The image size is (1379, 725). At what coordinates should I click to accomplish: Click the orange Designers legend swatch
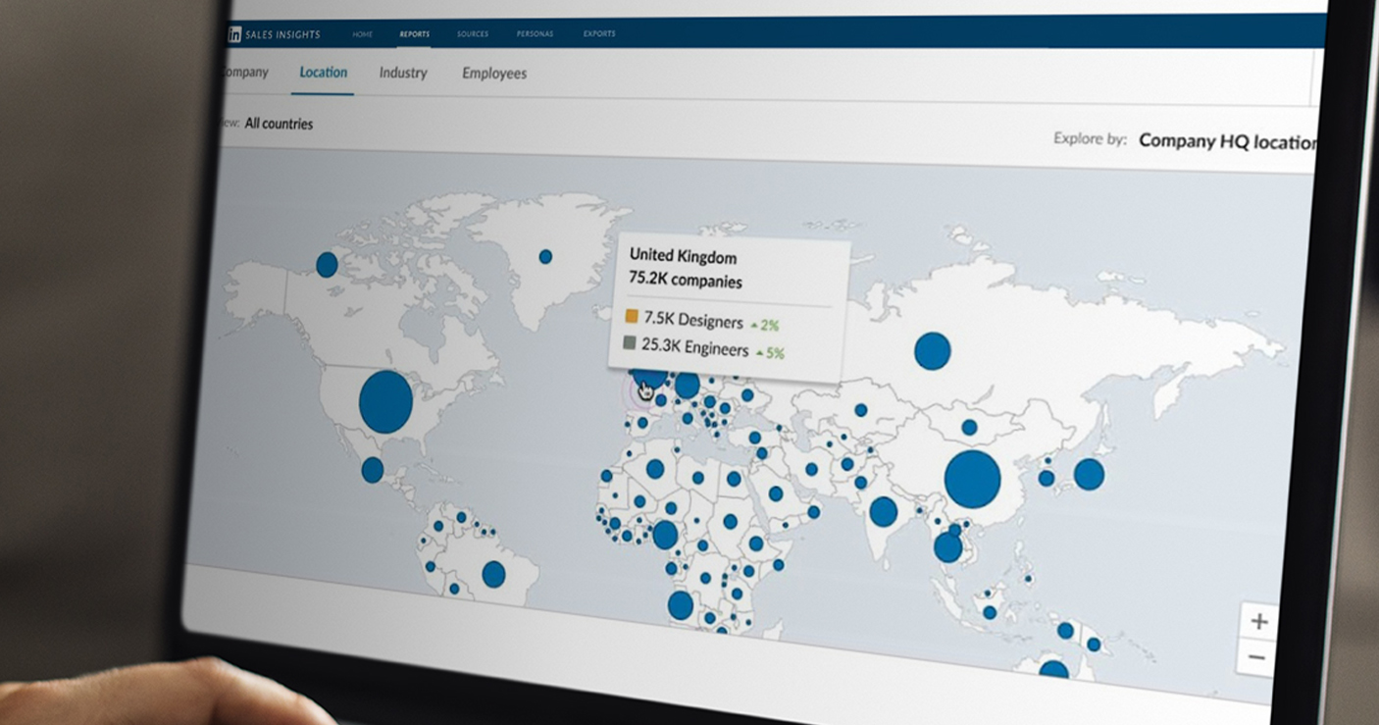coord(631,317)
